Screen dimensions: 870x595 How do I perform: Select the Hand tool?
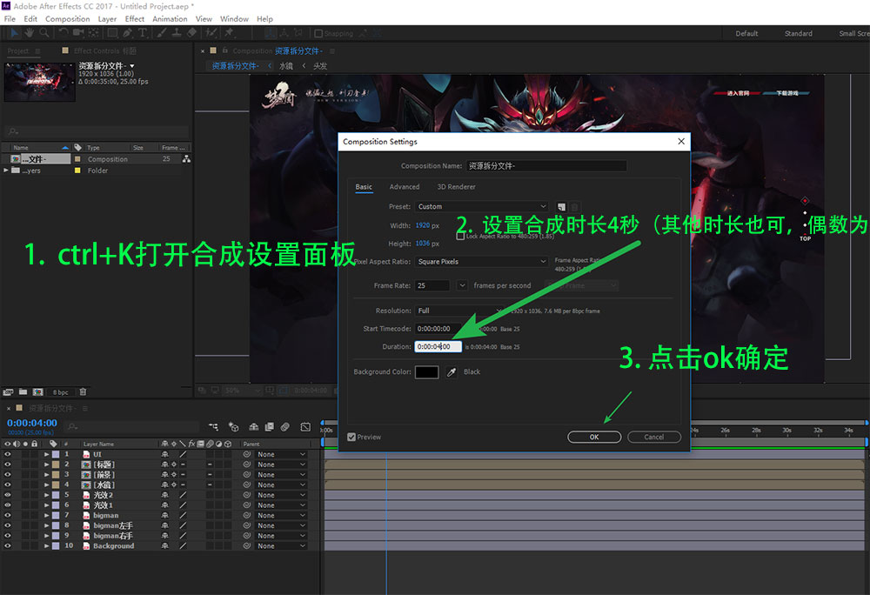pos(30,33)
